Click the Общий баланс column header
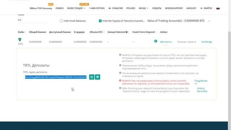The width and height of the screenshot is (231, 130). tap(38, 32)
